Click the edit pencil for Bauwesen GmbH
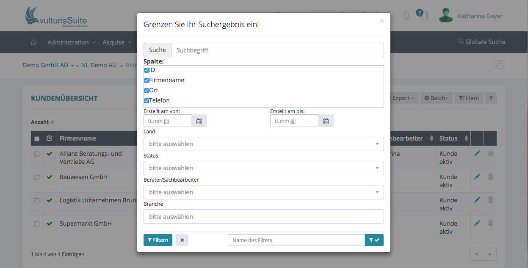 tap(477, 177)
